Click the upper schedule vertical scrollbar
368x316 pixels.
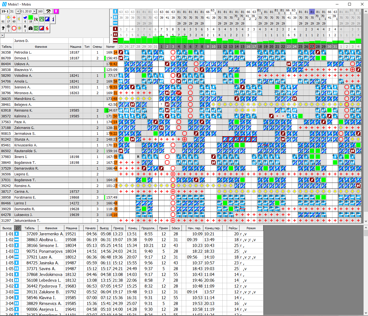click(366, 116)
